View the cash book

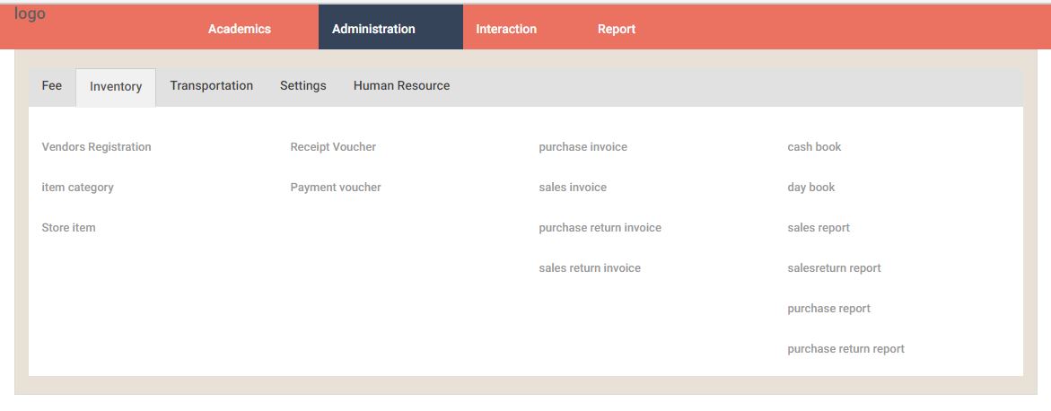(814, 147)
